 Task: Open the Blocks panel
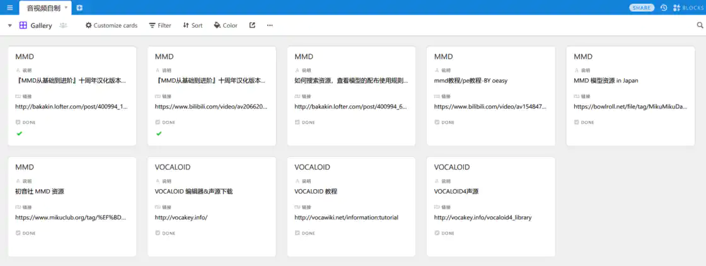(688, 8)
